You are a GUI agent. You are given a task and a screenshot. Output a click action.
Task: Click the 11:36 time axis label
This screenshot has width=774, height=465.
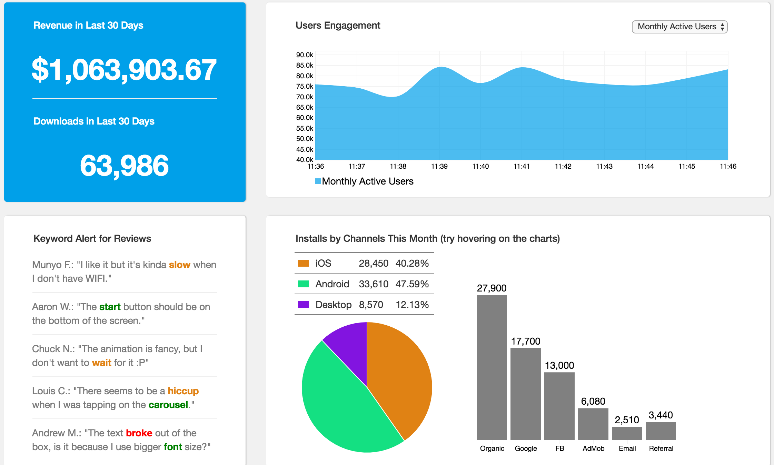(316, 166)
